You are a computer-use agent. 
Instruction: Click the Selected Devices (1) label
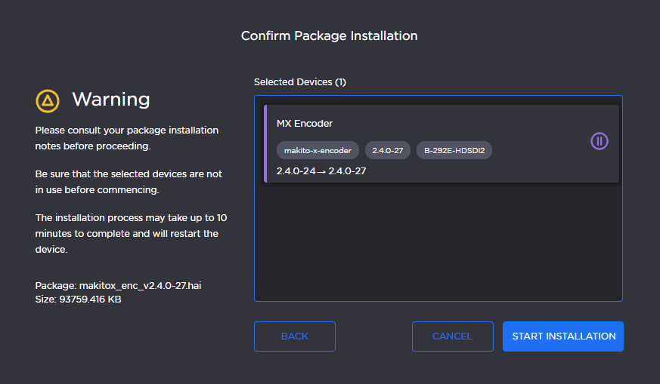(299, 81)
